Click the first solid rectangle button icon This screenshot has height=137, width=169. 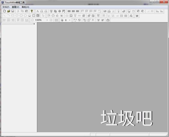pyautogui.click(x=69, y=11)
